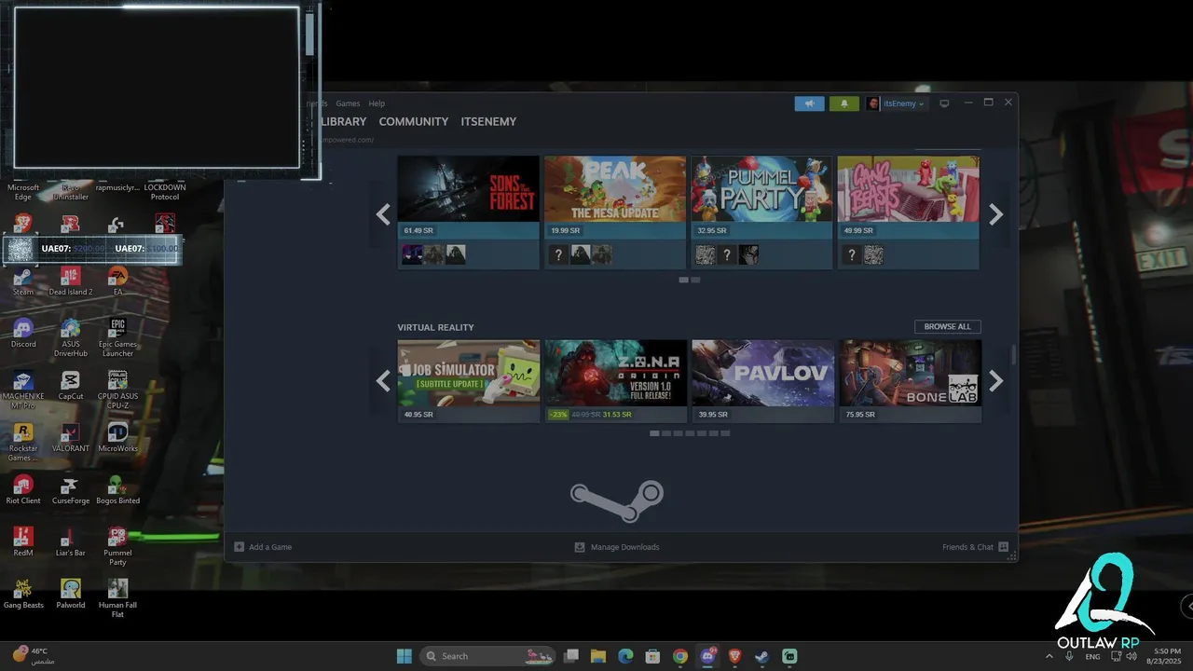Select second page dot under Sons of the Forest row
Viewport: 1193px width, 671px height.
695,280
